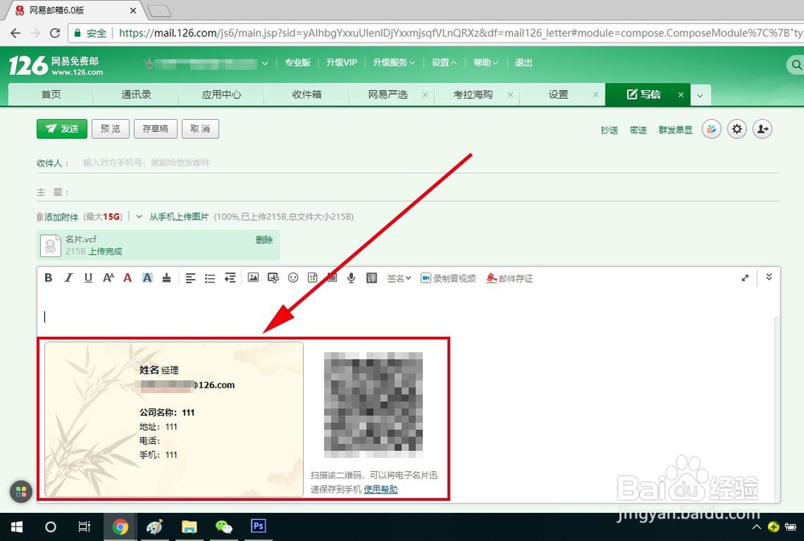
Task: Close the 网易严选 tab
Action: (x=425, y=95)
